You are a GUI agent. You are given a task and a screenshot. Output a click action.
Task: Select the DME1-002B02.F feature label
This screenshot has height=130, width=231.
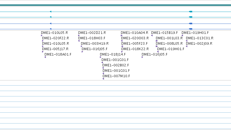tap(116, 65)
